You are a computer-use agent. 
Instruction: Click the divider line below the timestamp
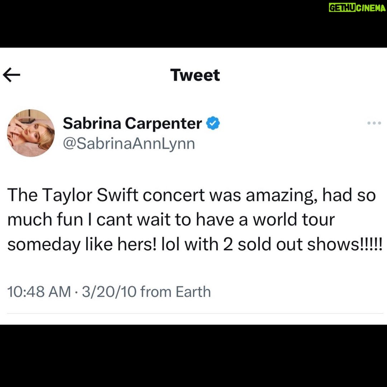pos(195,314)
